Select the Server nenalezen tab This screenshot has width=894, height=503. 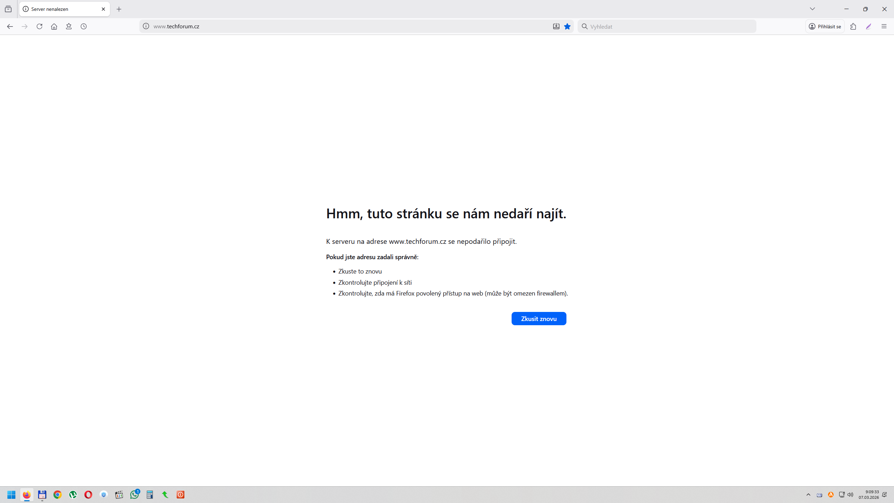pos(59,9)
